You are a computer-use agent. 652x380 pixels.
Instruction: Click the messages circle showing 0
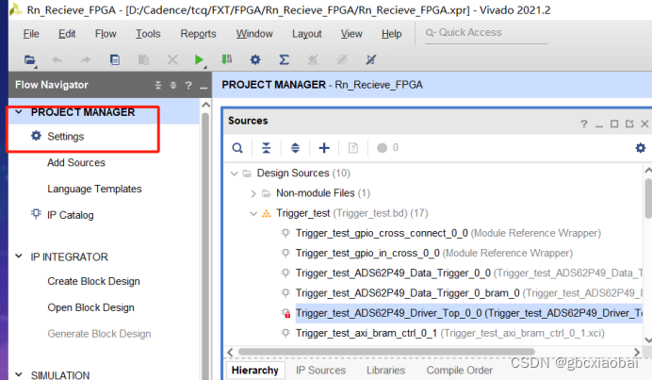(387, 148)
